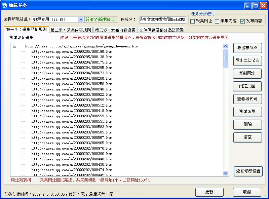
Task: Click the 更新 button
Action: click(x=209, y=192)
